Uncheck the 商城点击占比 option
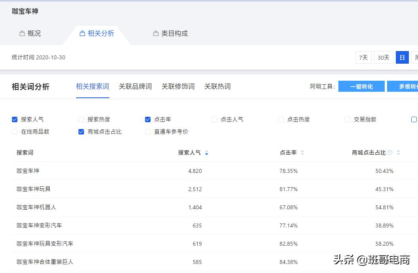The height and width of the screenshot is (273, 418). pyautogui.click(x=81, y=132)
